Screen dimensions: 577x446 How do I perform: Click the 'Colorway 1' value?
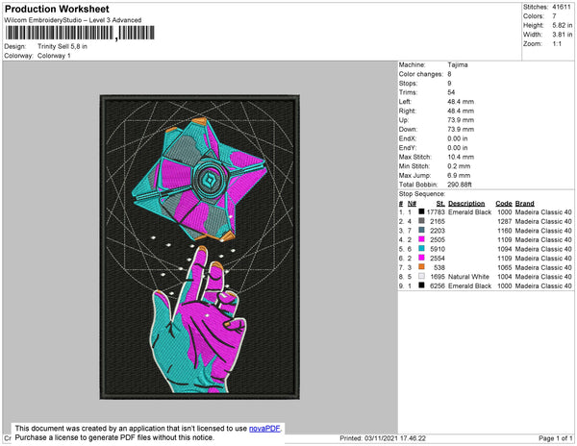(x=54, y=56)
